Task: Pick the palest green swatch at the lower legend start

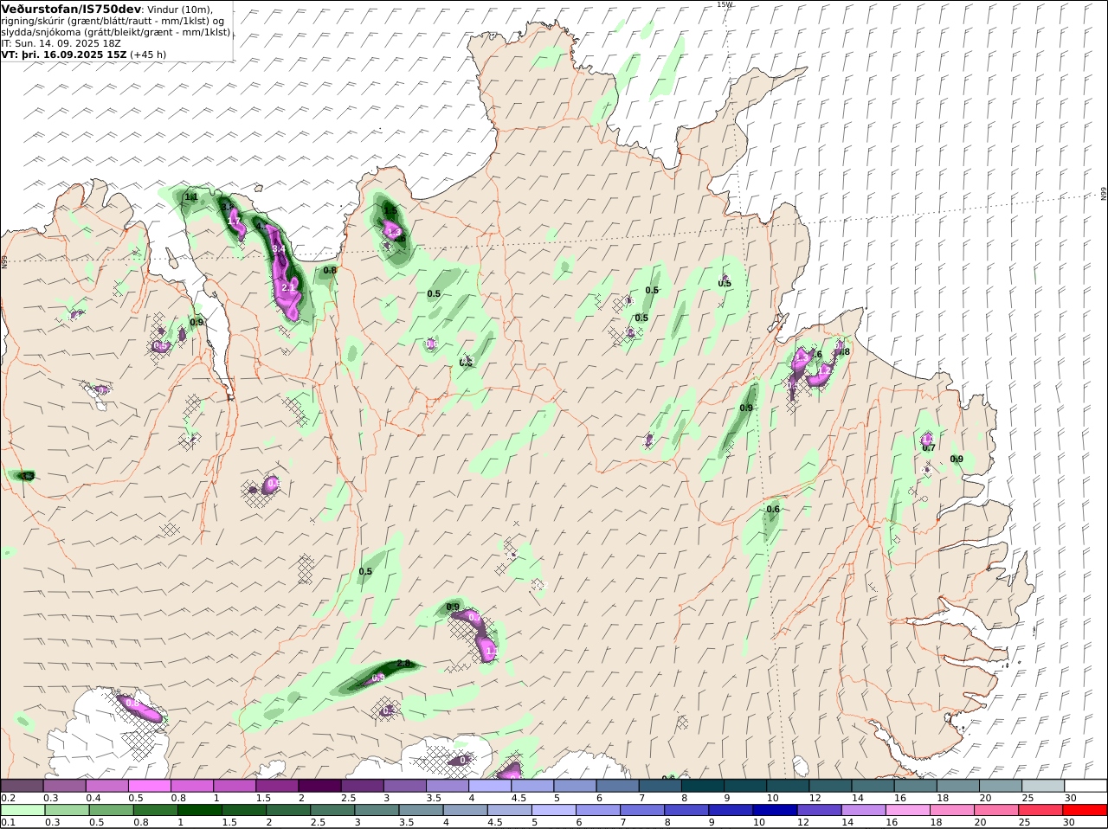Action: click(22, 811)
